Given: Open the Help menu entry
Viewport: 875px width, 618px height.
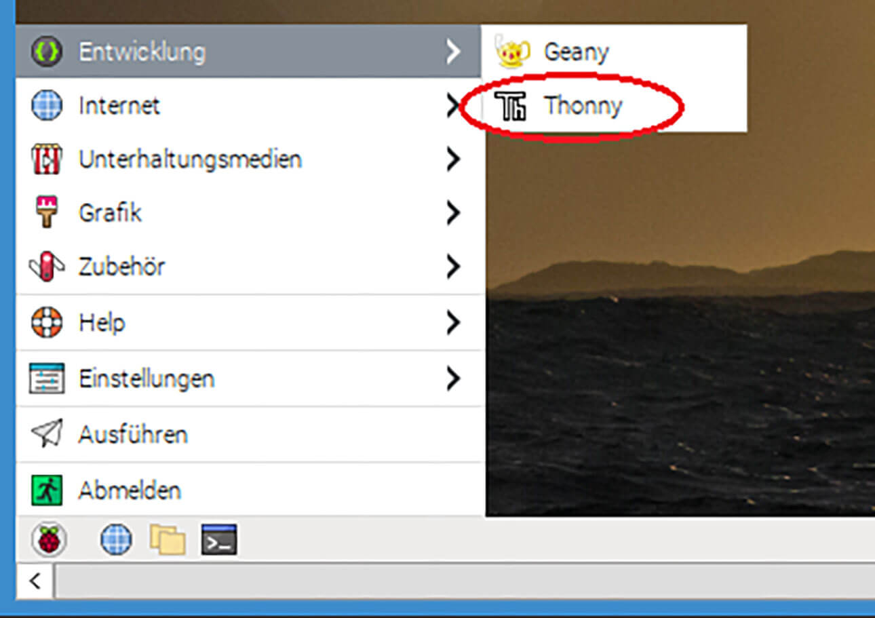Looking at the screenshot, I should tap(102, 322).
